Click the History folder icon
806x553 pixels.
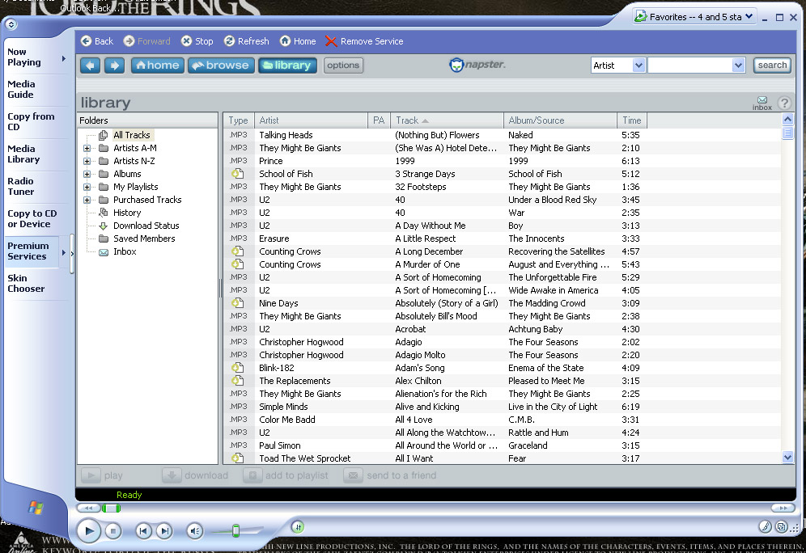pyautogui.click(x=104, y=213)
